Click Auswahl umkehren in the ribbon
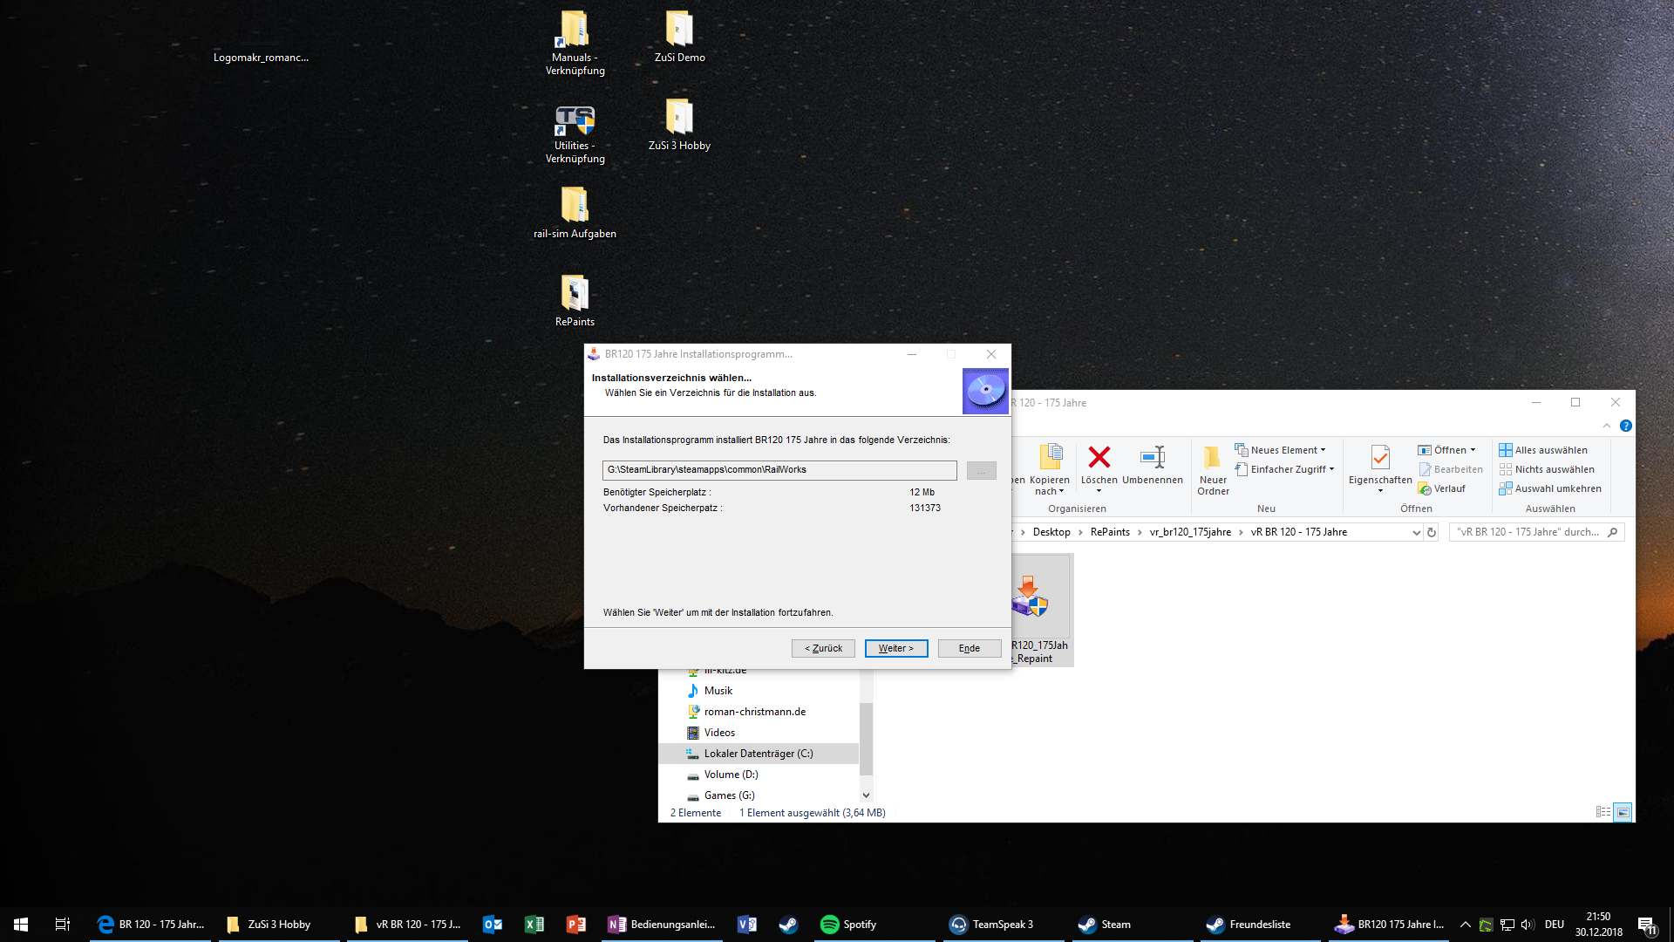Viewport: 1674px width, 942px height. pos(1554,488)
